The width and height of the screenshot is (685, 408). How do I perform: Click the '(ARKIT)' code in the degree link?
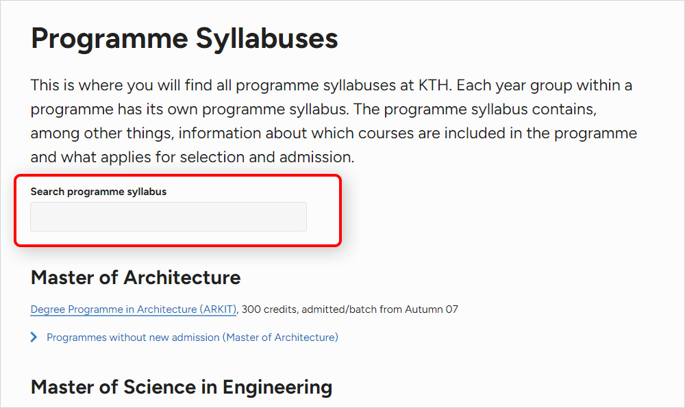click(x=219, y=309)
